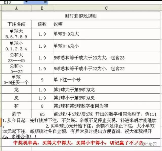
Task: Select notes cell starting '1.从今日起'
Action: [81, 128]
